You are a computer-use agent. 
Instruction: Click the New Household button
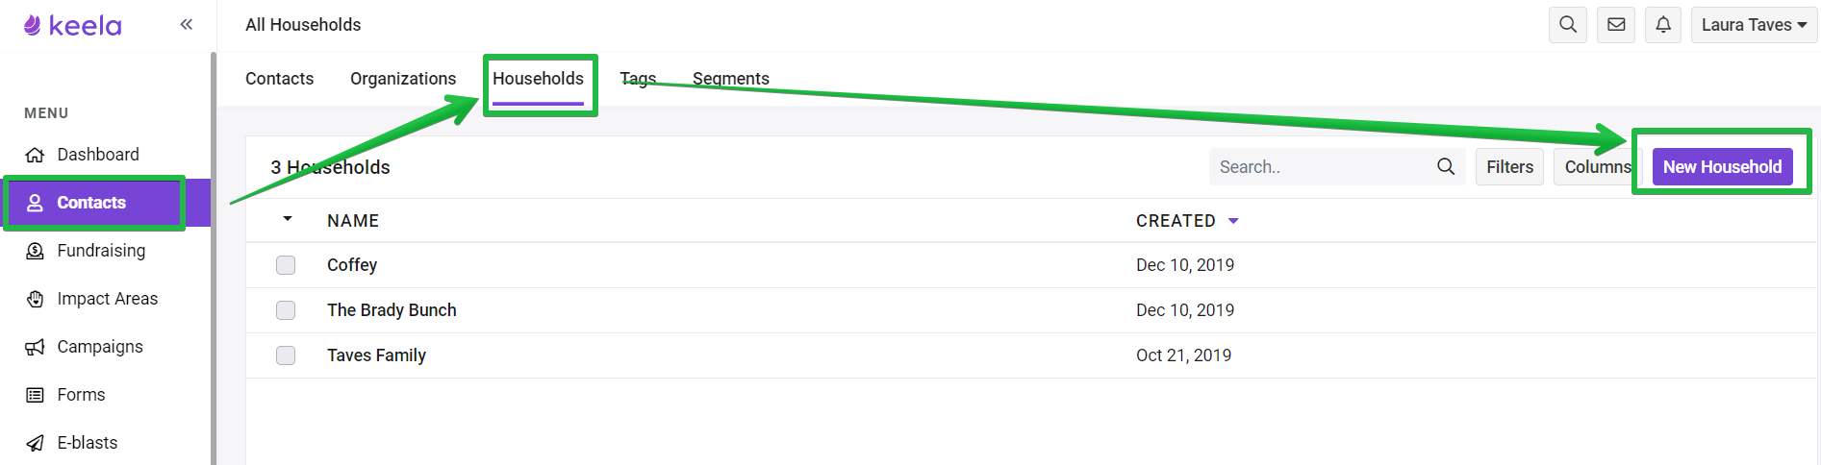tap(1722, 166)
